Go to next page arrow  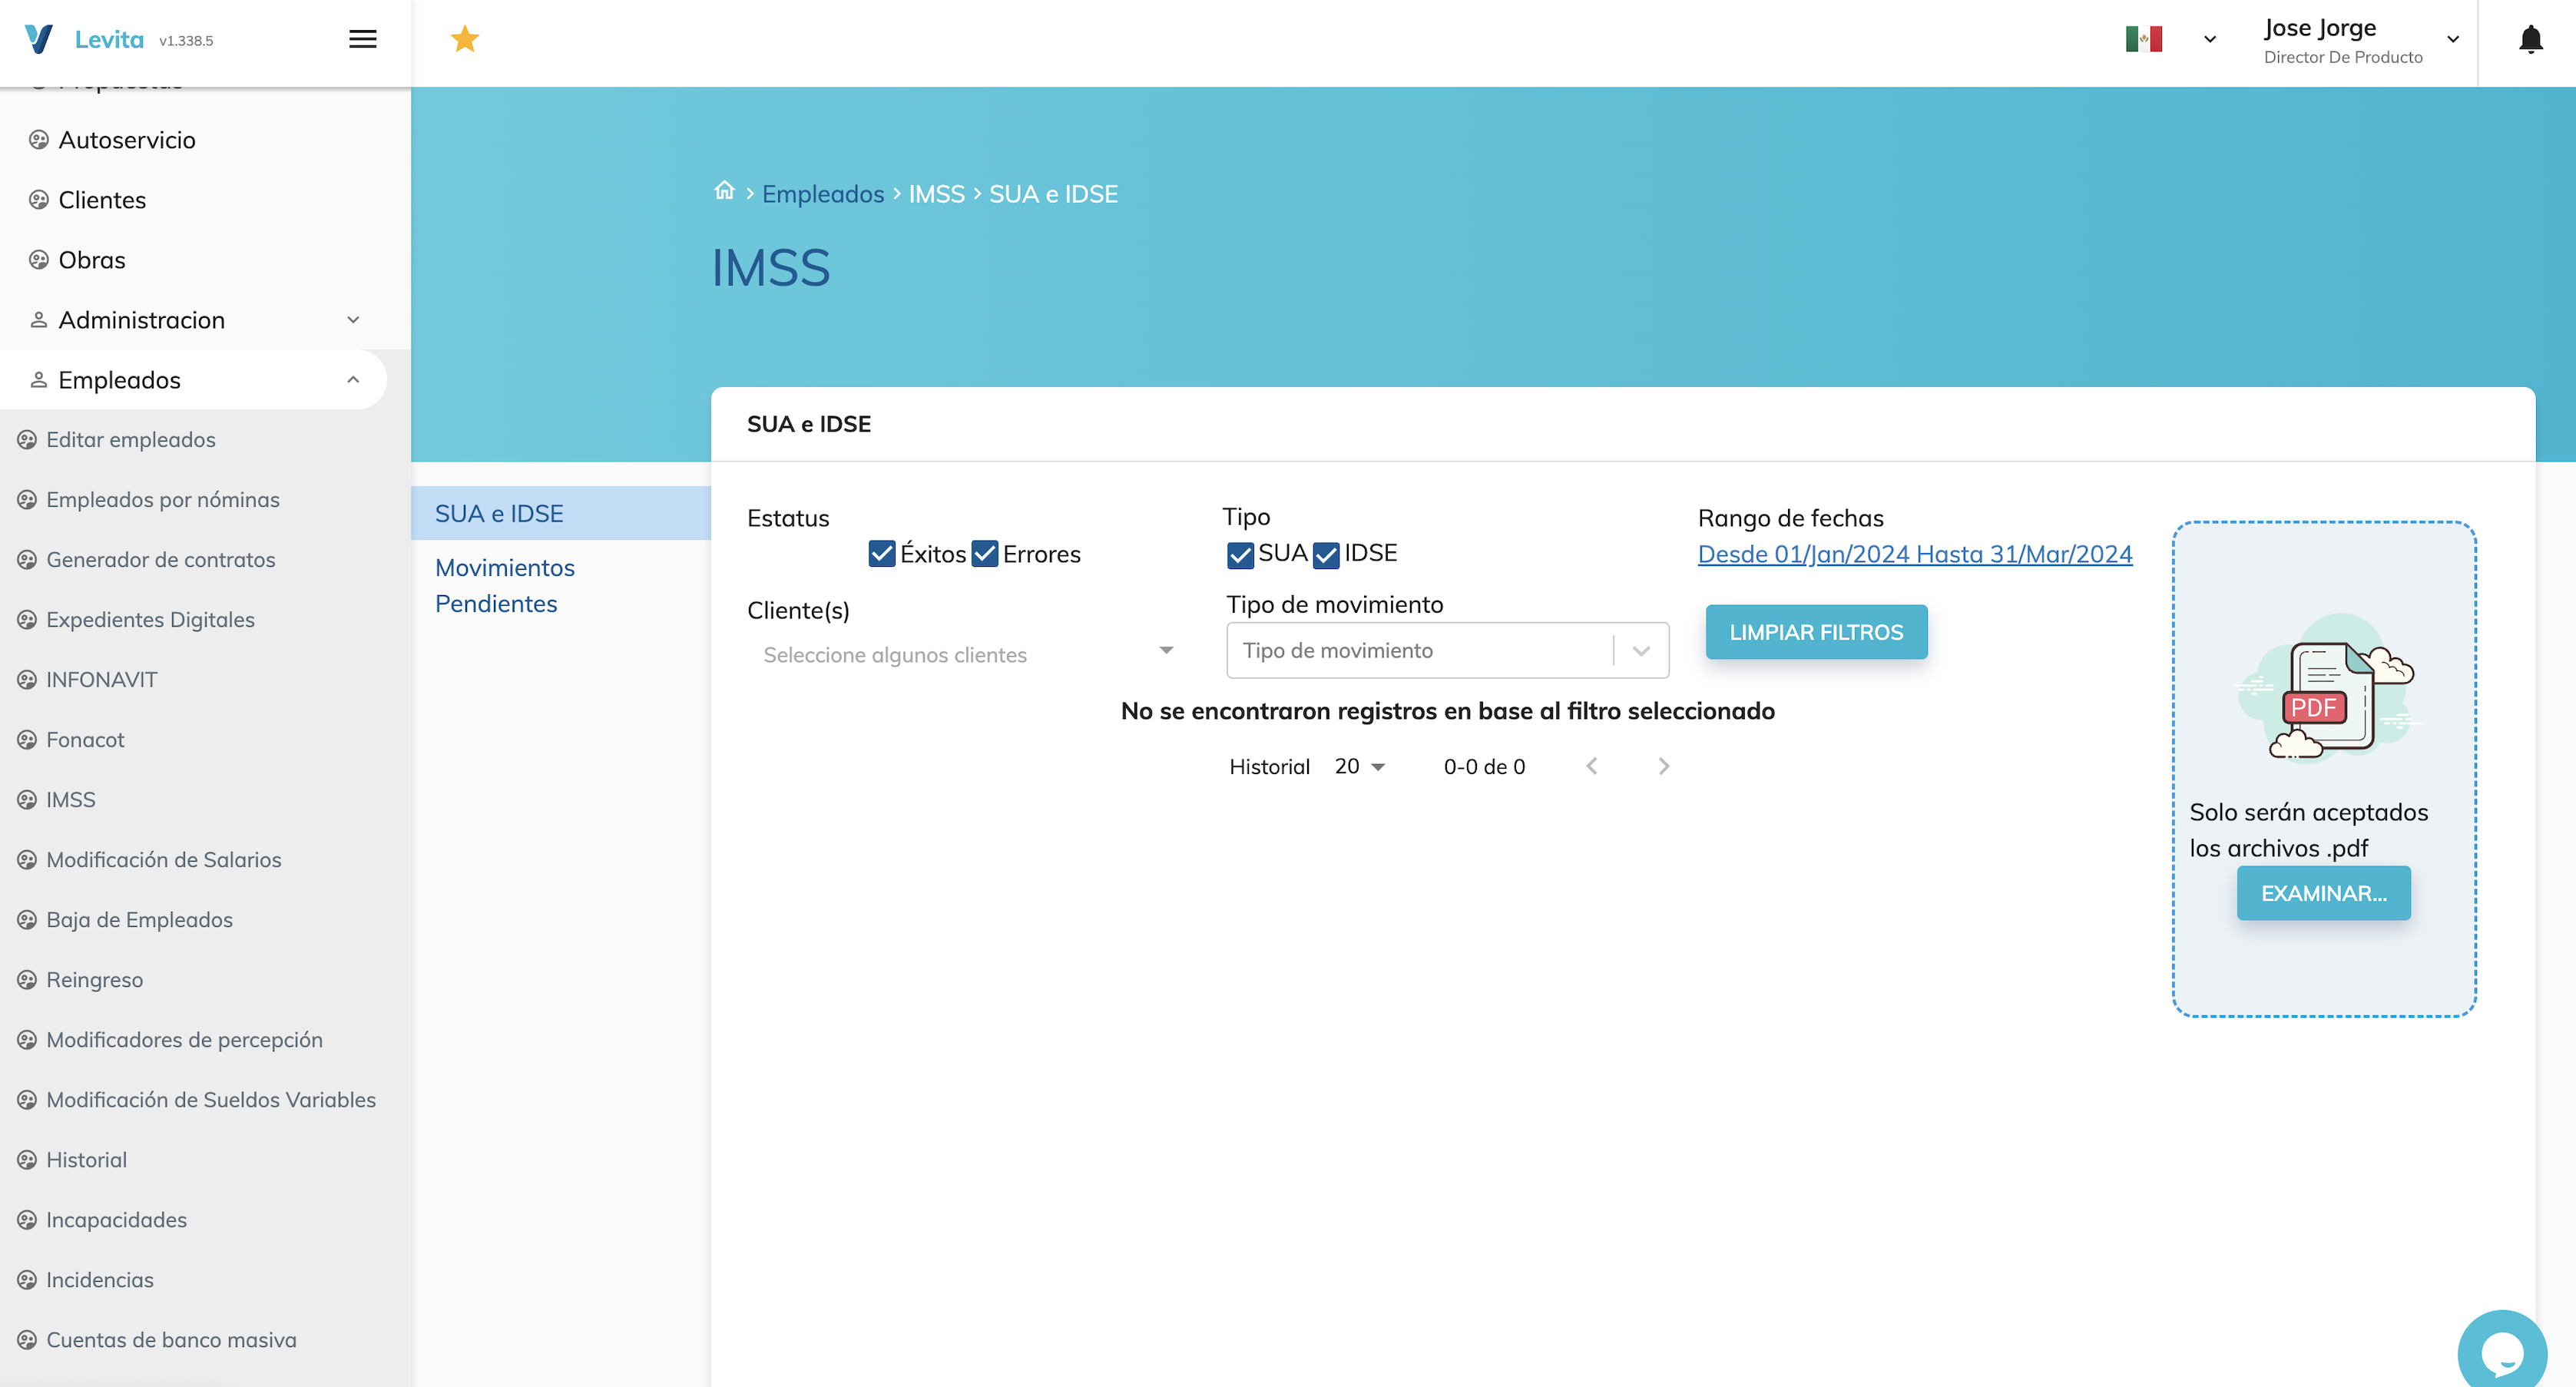click(1663, 766)
